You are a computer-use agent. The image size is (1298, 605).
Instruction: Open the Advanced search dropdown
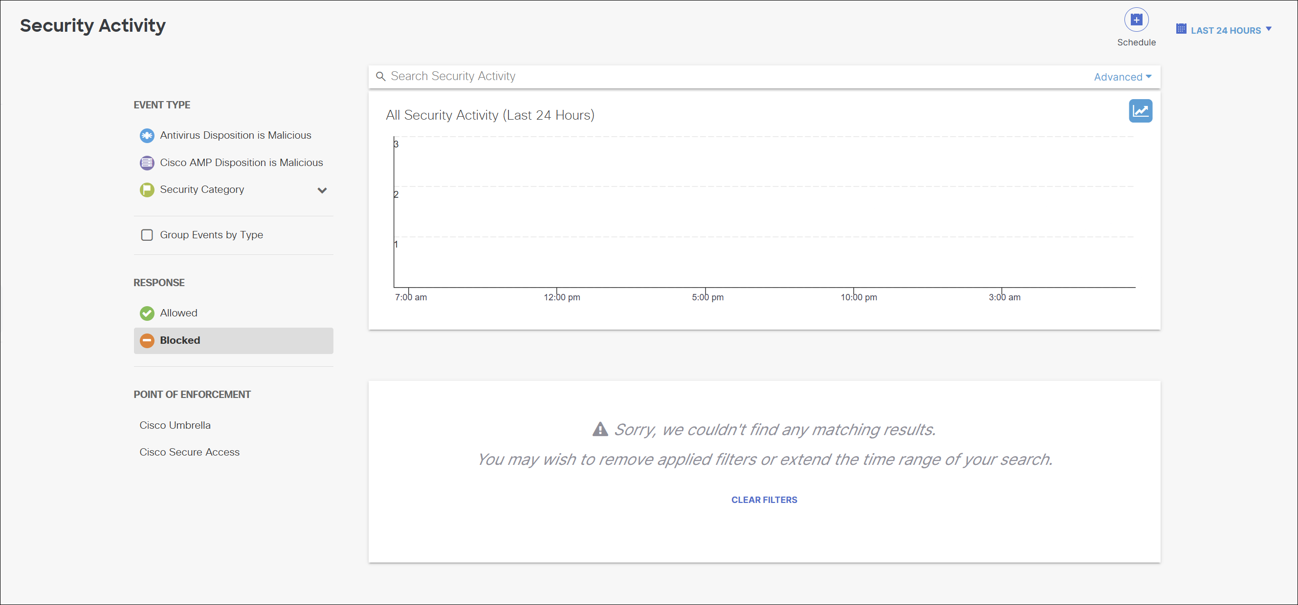coord(1122,77)
